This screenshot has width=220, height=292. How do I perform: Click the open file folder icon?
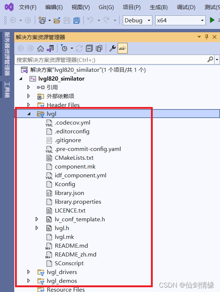pos(57,20)
